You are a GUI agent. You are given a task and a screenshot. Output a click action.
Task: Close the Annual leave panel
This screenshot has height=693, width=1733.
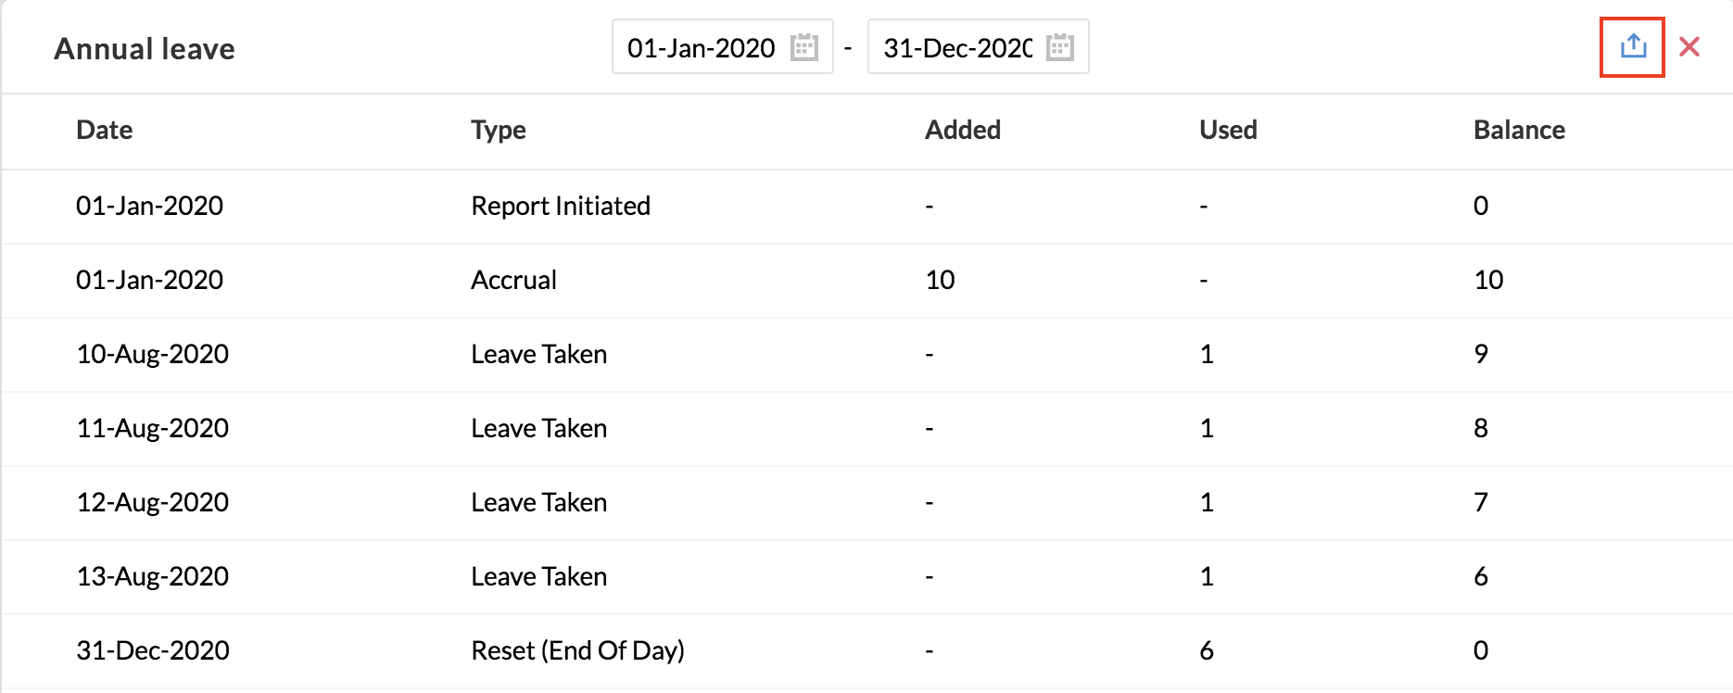click(1689, 47)
